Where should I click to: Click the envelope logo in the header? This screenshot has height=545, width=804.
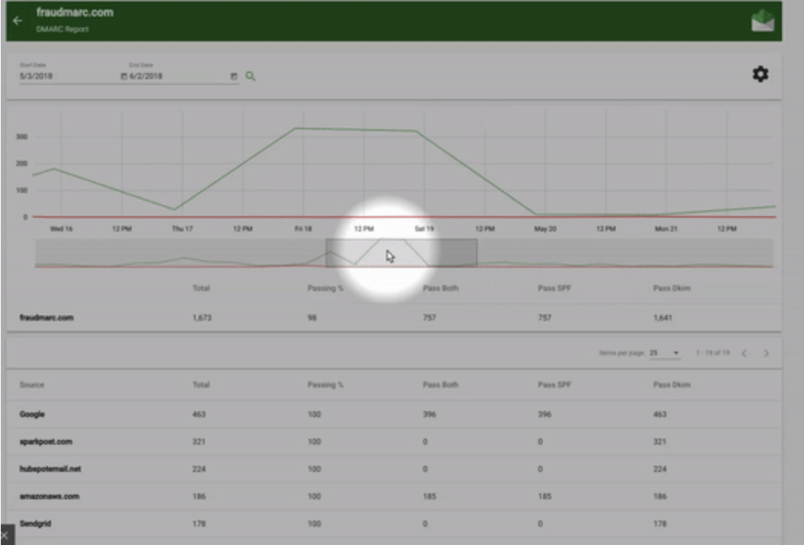pyautogui.click(x=761, y=21)
